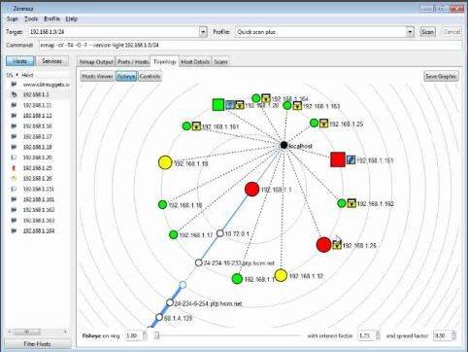The height and width of the screenshot is (352, 468).
Task: Open the Tools menu
Action: 31,18
